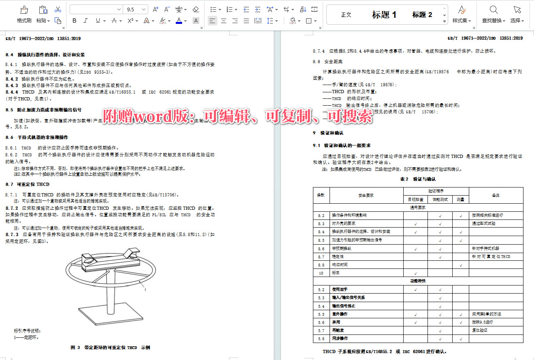Open the phonetic guide tool
Screen dimensions: 534x360
(x=179, y=10)
